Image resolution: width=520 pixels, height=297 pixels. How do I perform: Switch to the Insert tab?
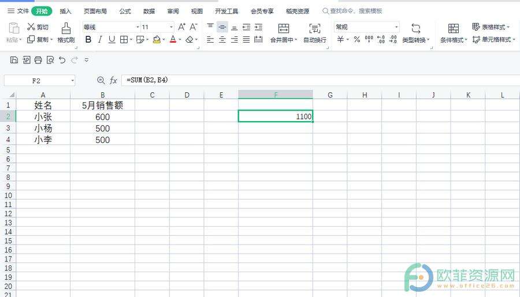pos(66,12)
